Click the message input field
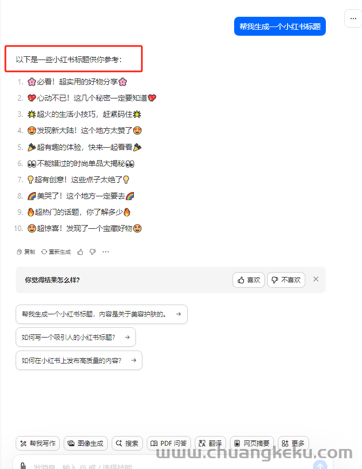 (167, 465)
